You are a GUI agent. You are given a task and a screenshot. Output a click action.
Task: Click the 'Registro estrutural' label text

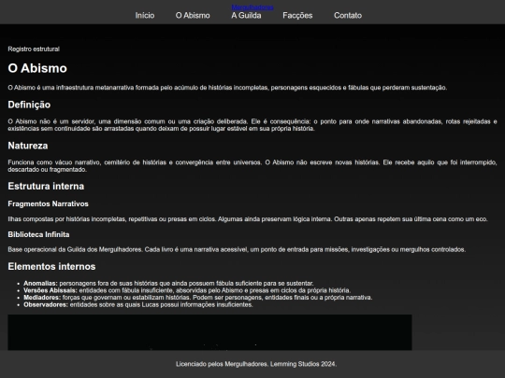[34, 49]
